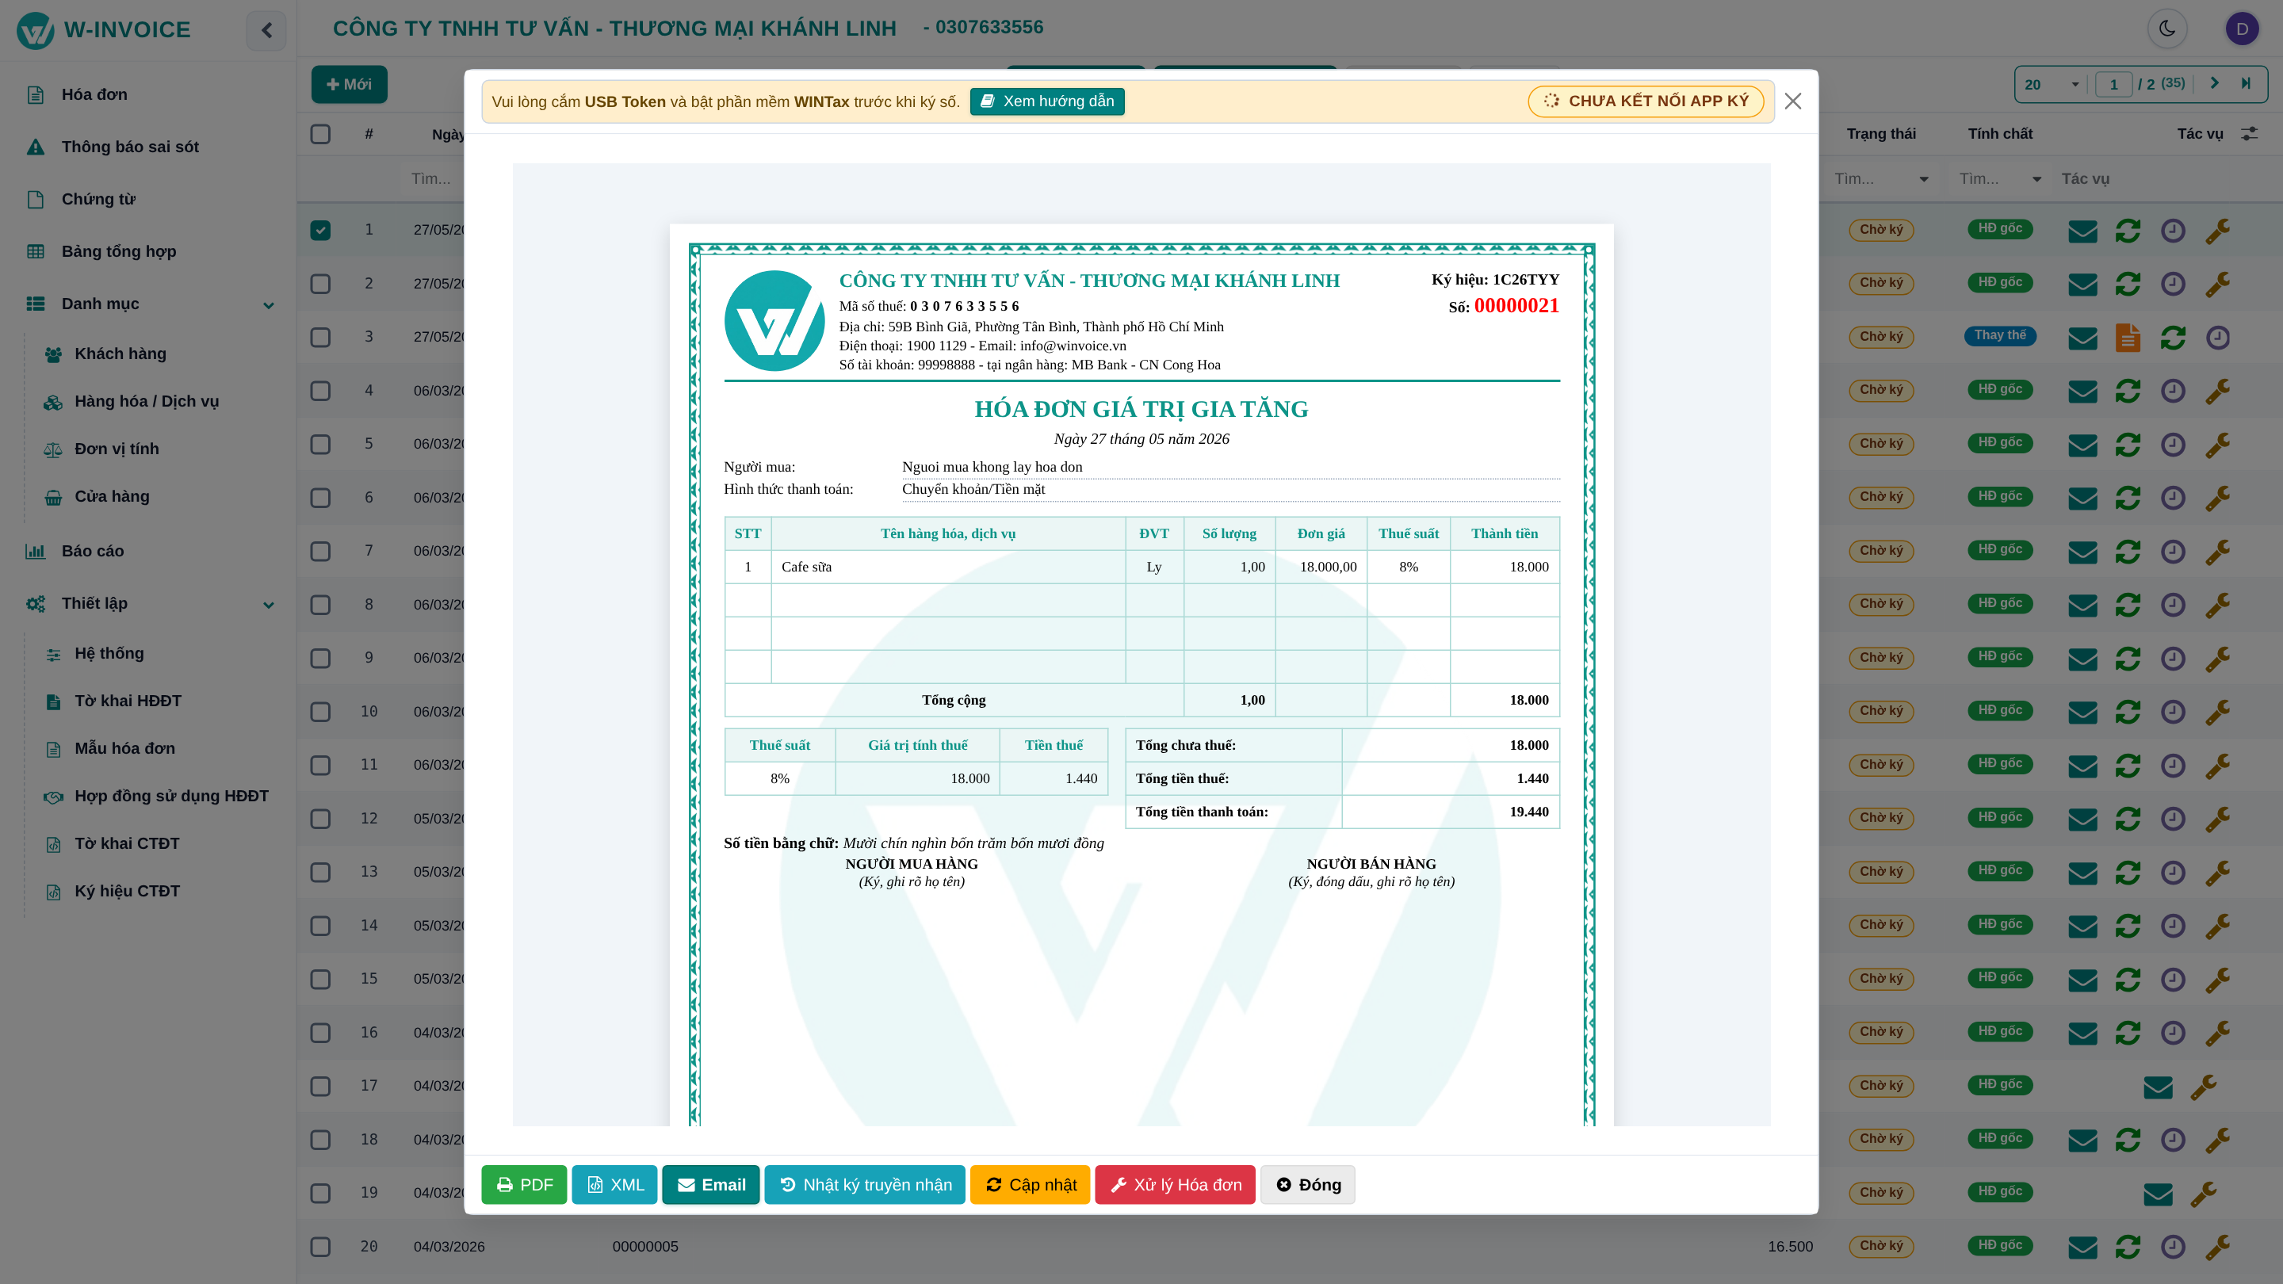Click the history clock icon in row 10

click(x=2173, y=712)
